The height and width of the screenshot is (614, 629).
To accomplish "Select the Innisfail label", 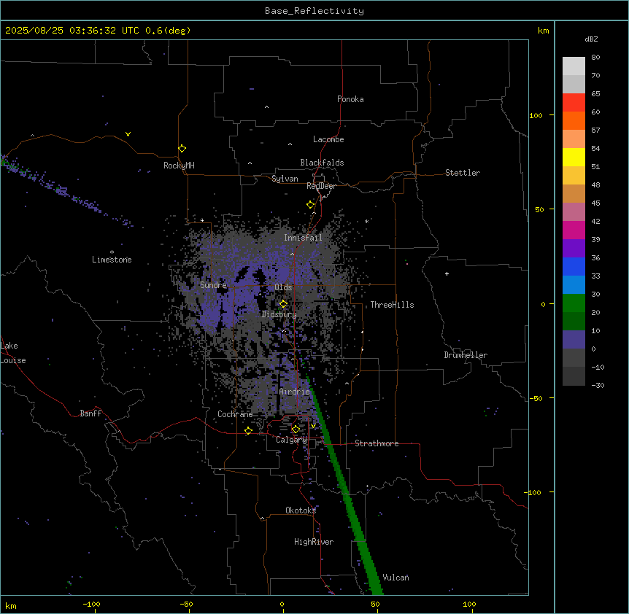I will pyautogui.click(x=303, y=238).
